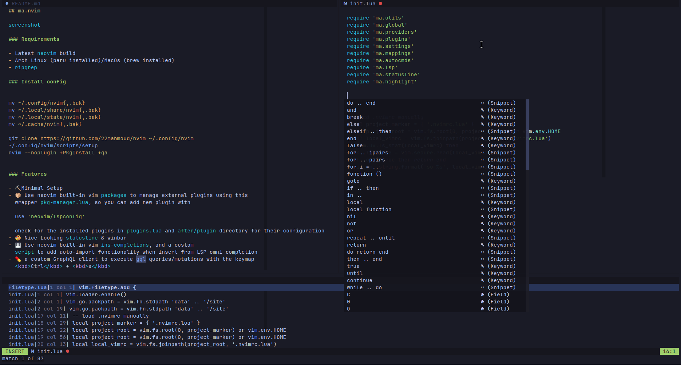681x374 pixels.
Task: Click keyword icon next to 'break' completion
Action: click(x=482, y=117)
